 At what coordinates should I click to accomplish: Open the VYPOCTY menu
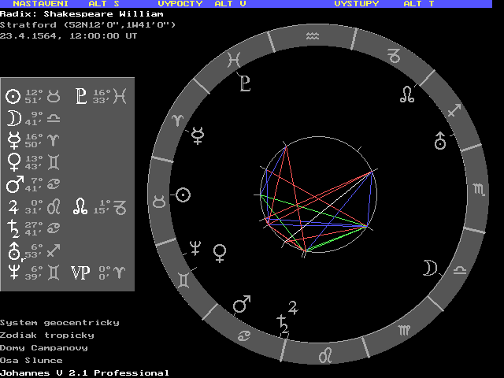click(x=181, y=4)
